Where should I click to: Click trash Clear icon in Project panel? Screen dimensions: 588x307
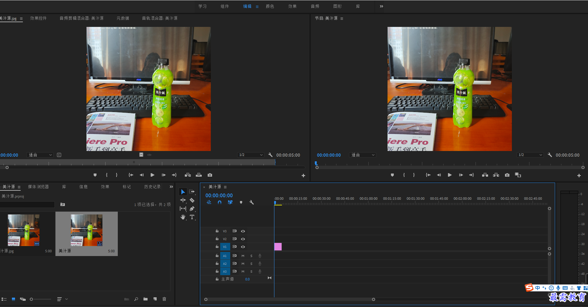[164, 299]
